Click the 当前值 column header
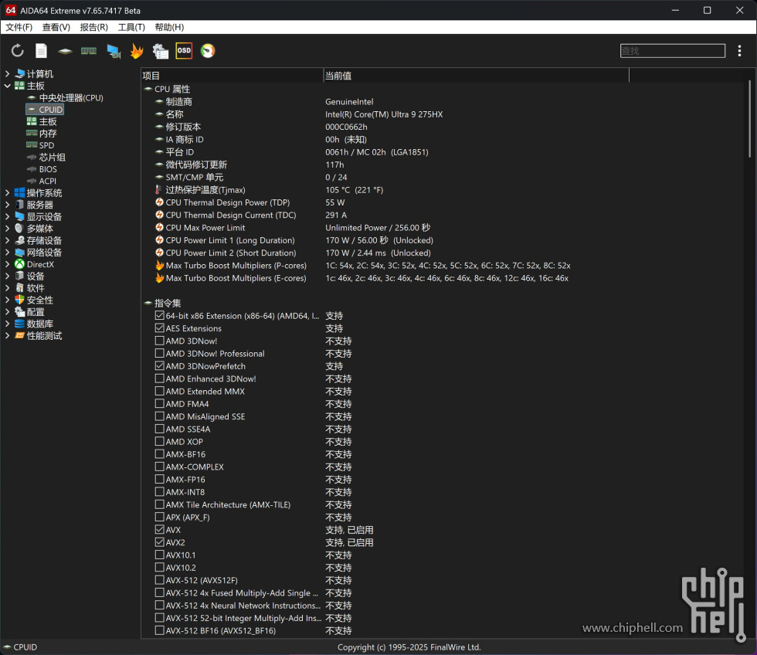The image size is (757, 655). coord(476,76)
